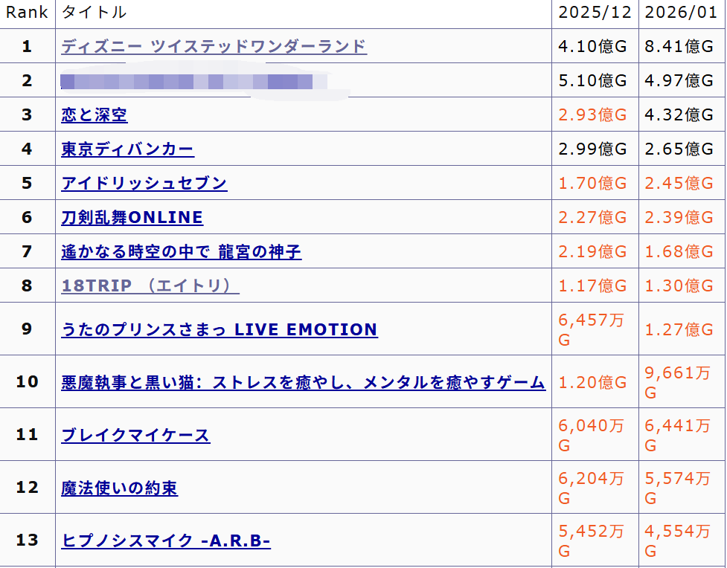Click the 2025/12 column header
This screenshot has height=568, width=727.
pos(595,13)
